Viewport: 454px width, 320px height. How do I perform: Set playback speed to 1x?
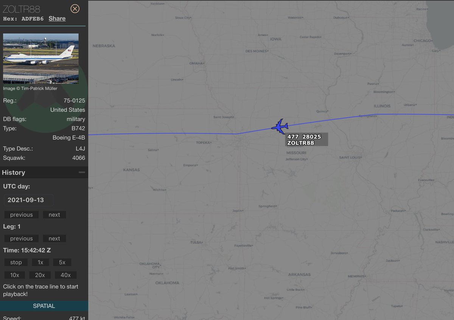(x=40, y=263)
